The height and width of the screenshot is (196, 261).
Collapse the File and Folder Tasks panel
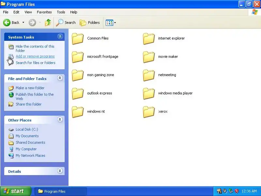click(60, 78)
